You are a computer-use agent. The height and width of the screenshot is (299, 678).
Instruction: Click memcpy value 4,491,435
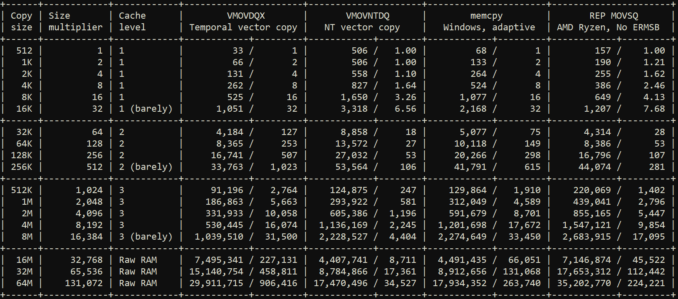pyautogui.click(x=462, y=260)
